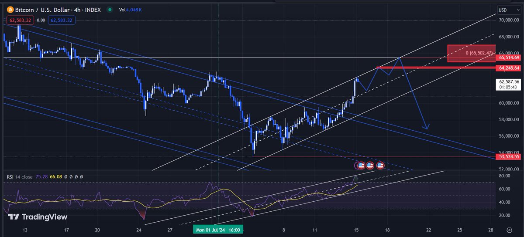
Task: Click the 20.00 RSI scale label
Action: [504, 215]
